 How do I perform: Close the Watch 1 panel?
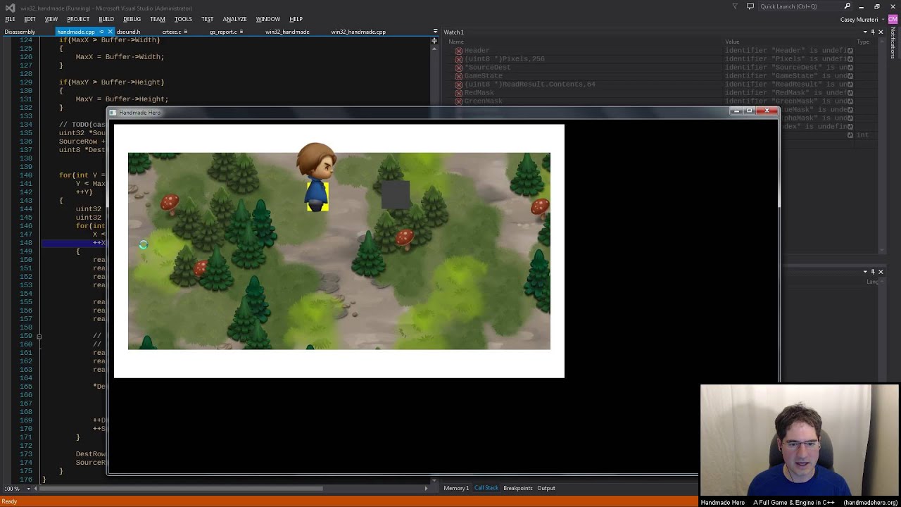tap(881, 32)
